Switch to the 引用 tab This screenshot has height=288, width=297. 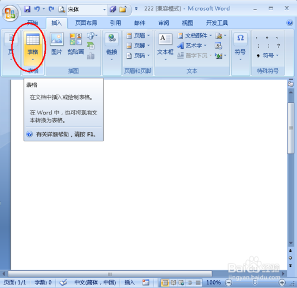click(115, 23)
